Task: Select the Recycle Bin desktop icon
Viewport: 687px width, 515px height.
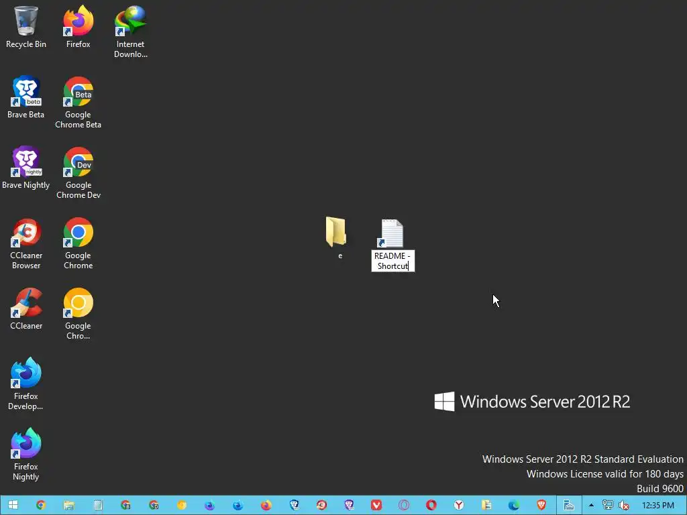Action: [x=26, y=27]
